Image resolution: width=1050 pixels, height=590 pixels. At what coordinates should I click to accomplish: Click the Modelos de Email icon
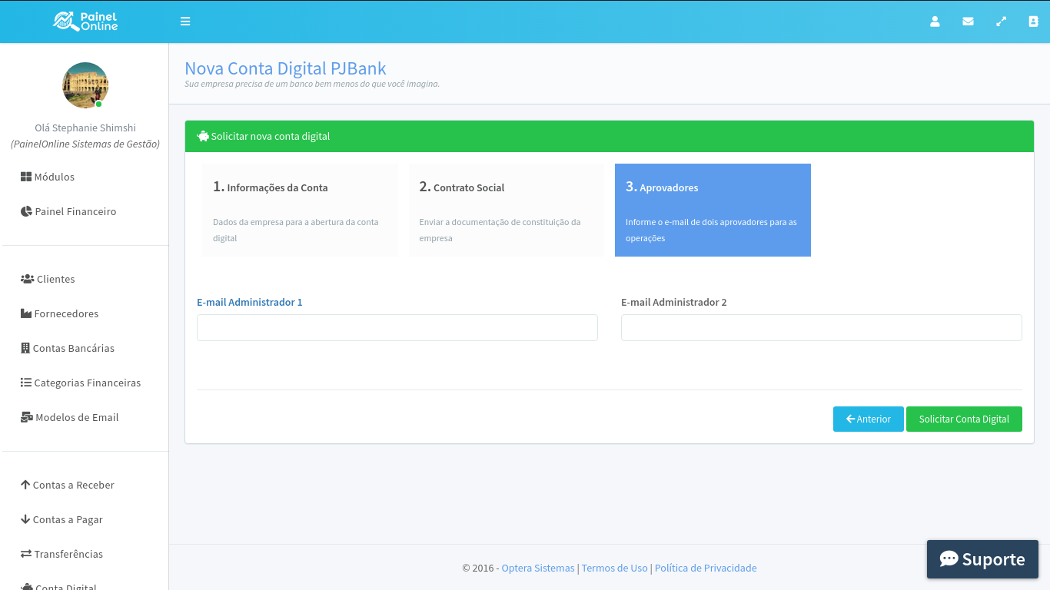(27, 417)
